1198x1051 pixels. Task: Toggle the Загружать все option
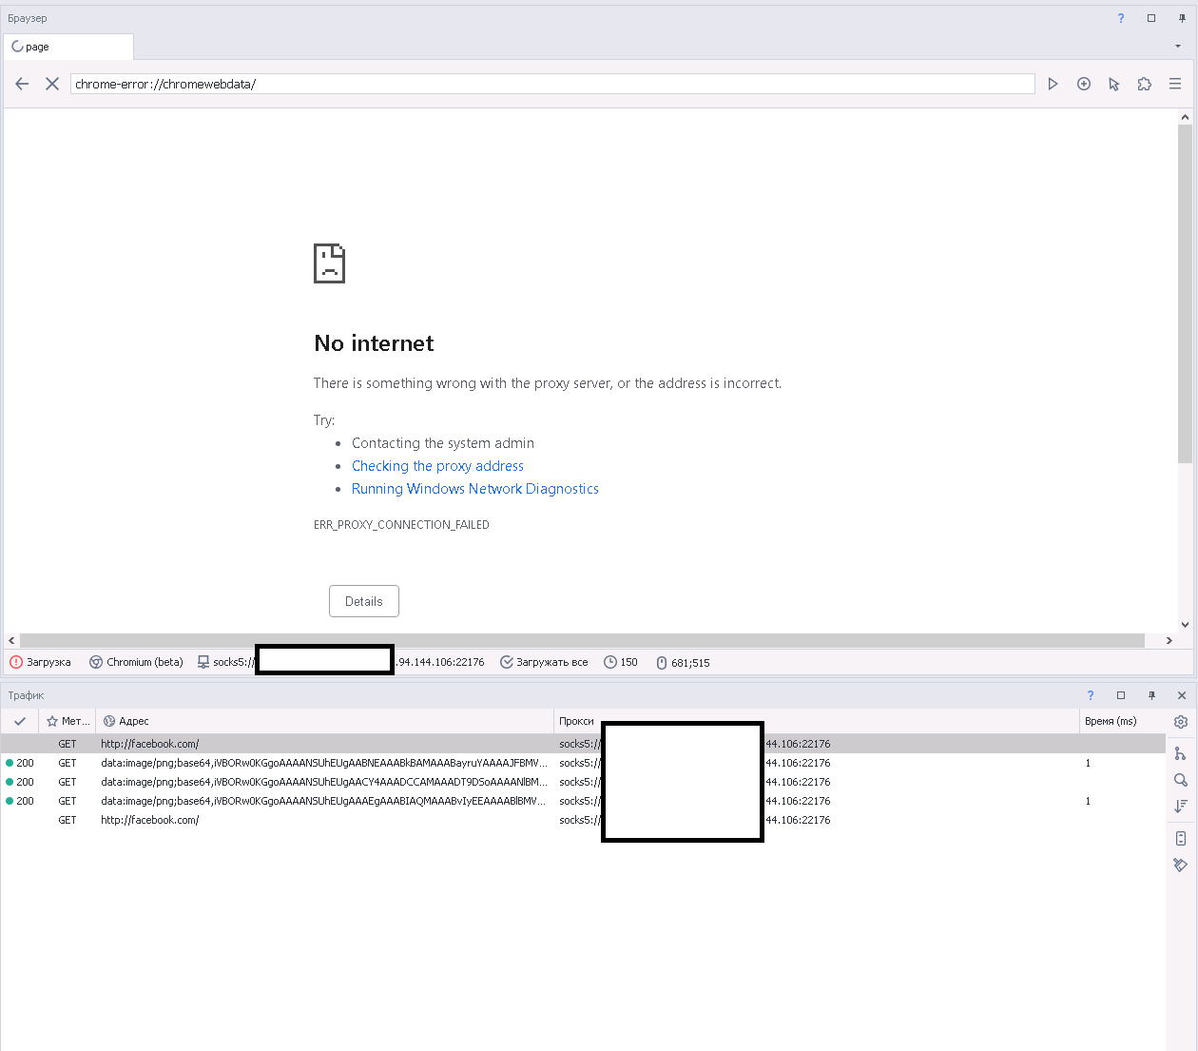click(x=544, y=662)
